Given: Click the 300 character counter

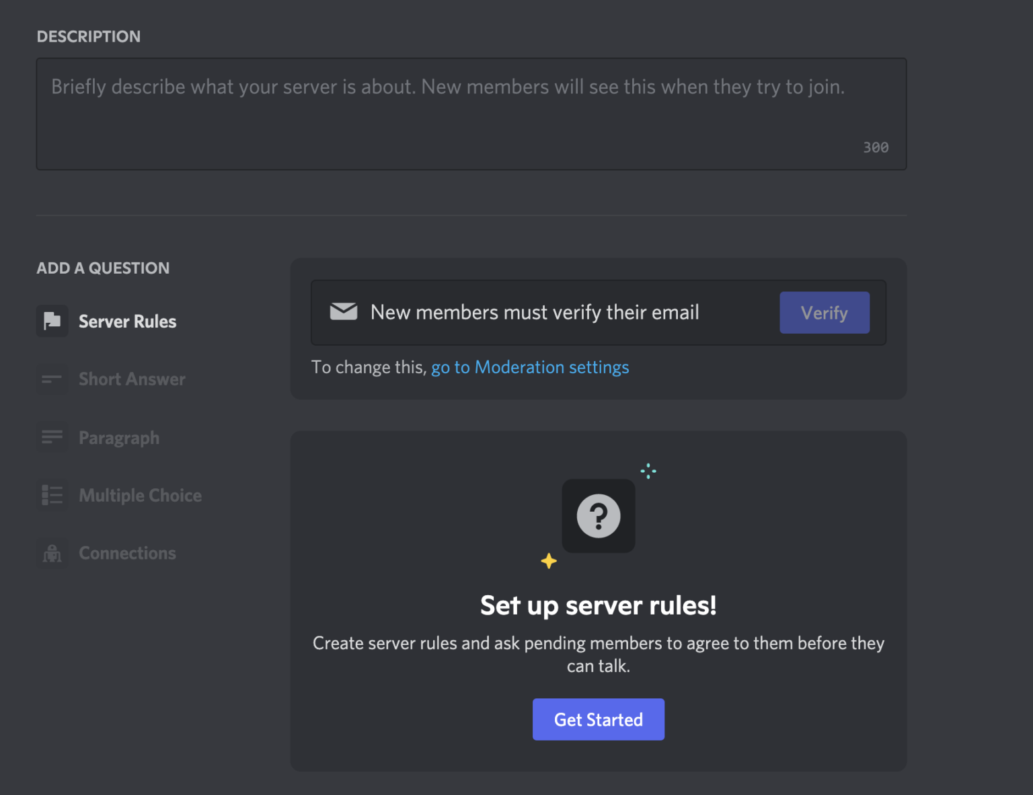Looking at the screenshot, I should (x=875, y=147).
